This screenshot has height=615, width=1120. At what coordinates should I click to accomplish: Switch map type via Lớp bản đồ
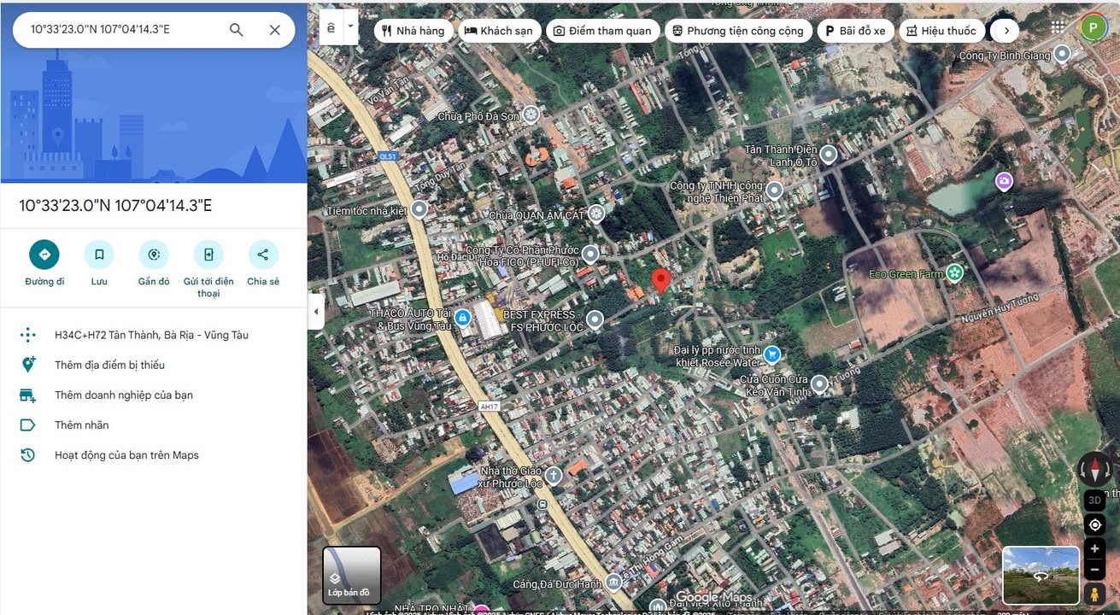351,576
